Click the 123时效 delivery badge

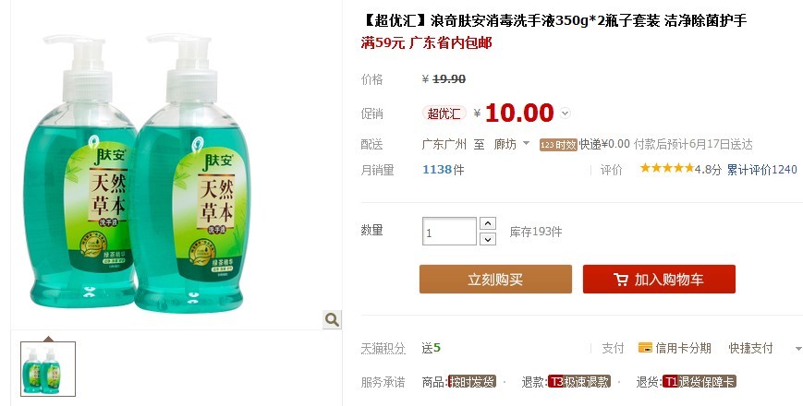(558, 145)
